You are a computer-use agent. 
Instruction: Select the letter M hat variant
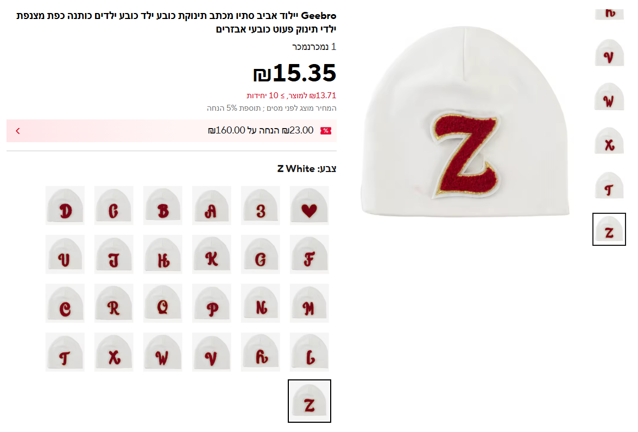[x=309, y=303]
